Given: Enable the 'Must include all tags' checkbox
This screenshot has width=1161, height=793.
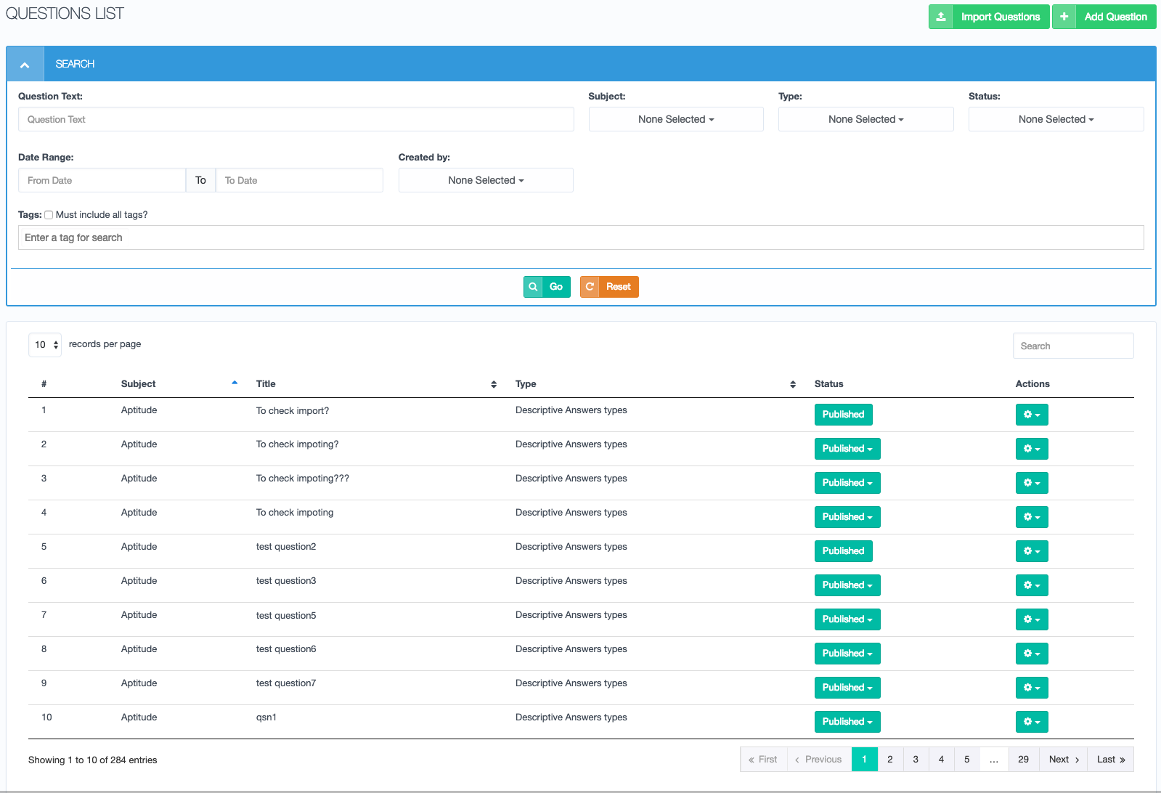Looking at the screenshot, I should (x=49, y=215).
